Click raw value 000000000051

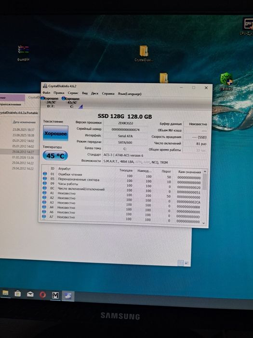[188, 192]
